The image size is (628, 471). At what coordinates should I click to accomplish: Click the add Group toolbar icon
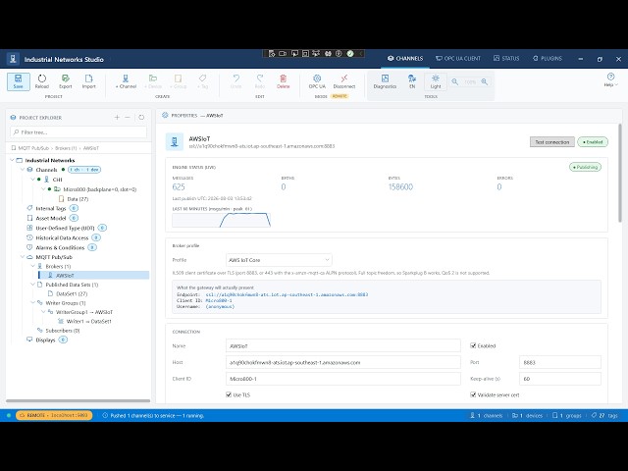[x=179, y=81]
